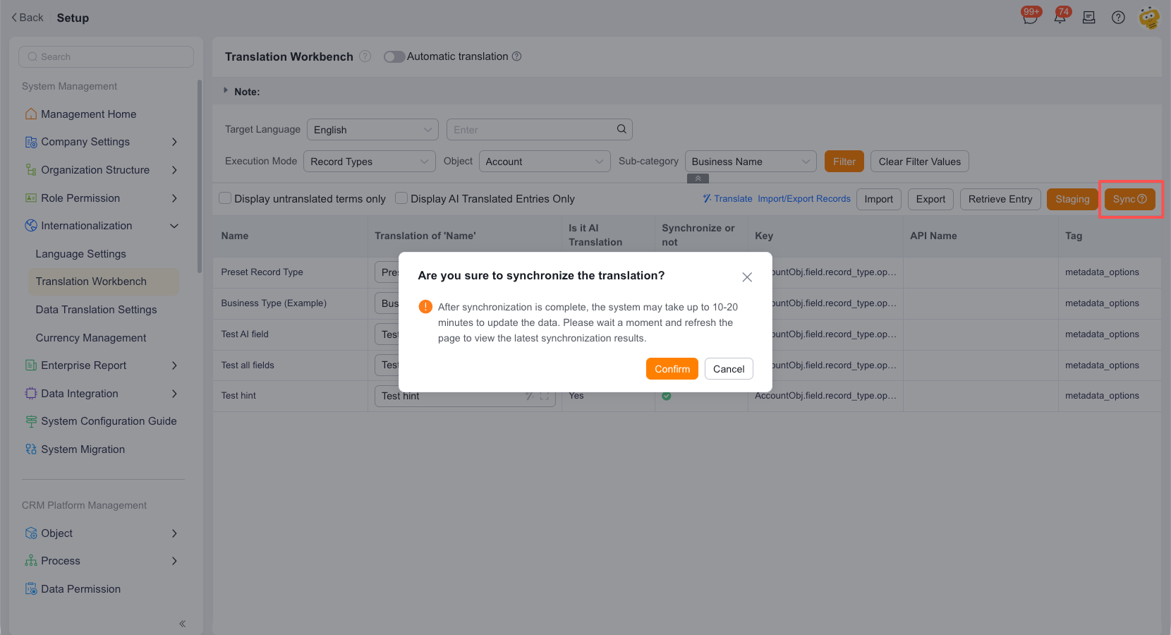Collapse the filter panel with up-arrow handle
Viewport: 1171px width, 635px height.
point(698,179)
